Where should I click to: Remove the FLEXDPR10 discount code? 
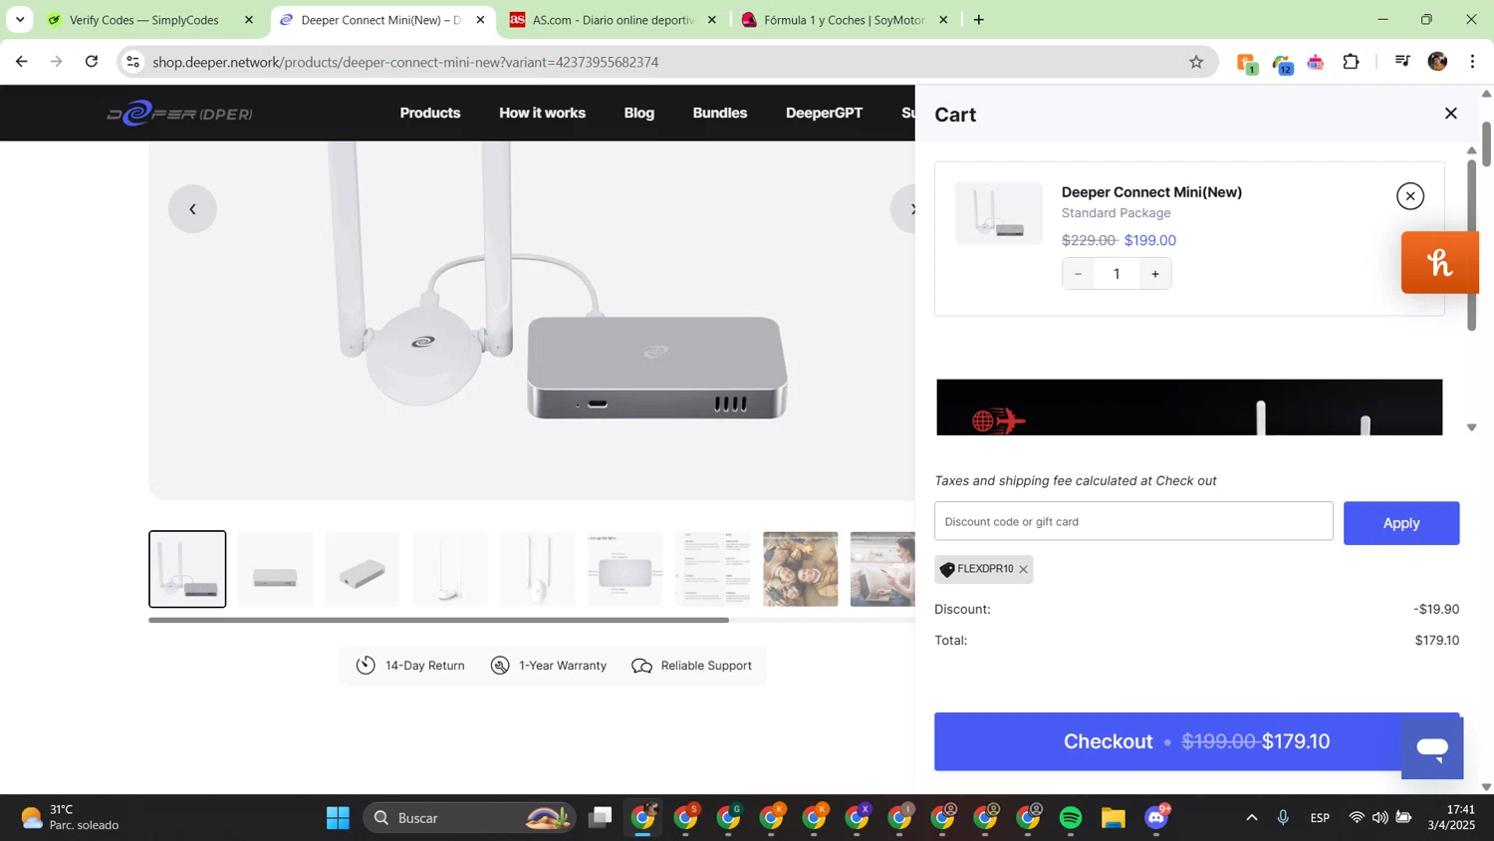(1023, 570)
